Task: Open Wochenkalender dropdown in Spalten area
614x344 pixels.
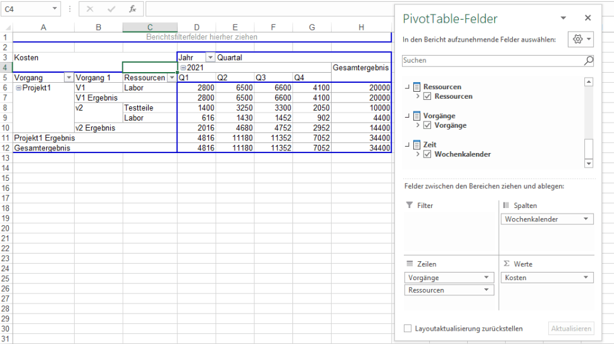Action: 586,219
